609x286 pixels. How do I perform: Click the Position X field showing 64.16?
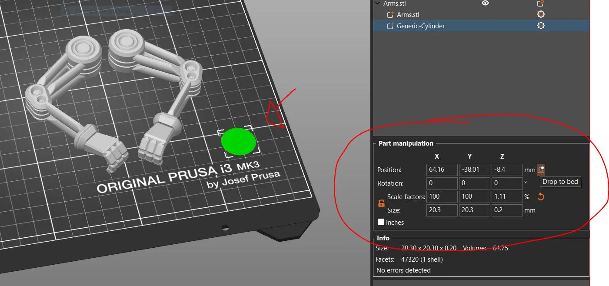coord(442,170)
